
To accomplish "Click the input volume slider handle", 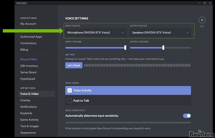I will coord(125,48).
